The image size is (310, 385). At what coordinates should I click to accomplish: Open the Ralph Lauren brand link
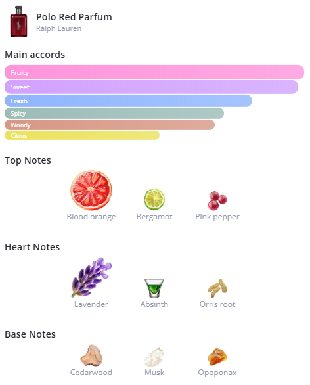[58, 28]
